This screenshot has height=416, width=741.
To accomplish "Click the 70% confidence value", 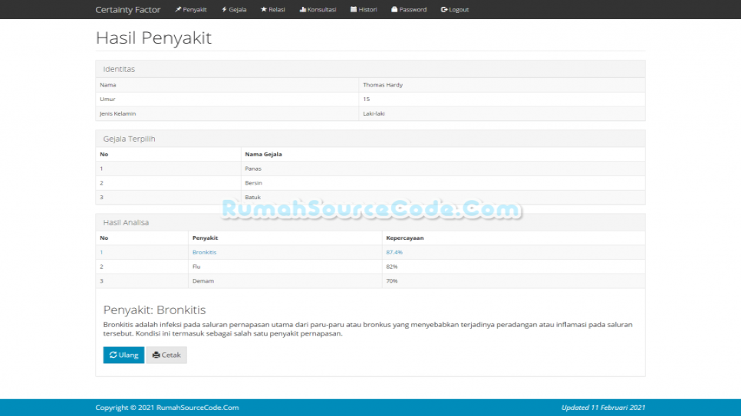I will pos(392,280).
